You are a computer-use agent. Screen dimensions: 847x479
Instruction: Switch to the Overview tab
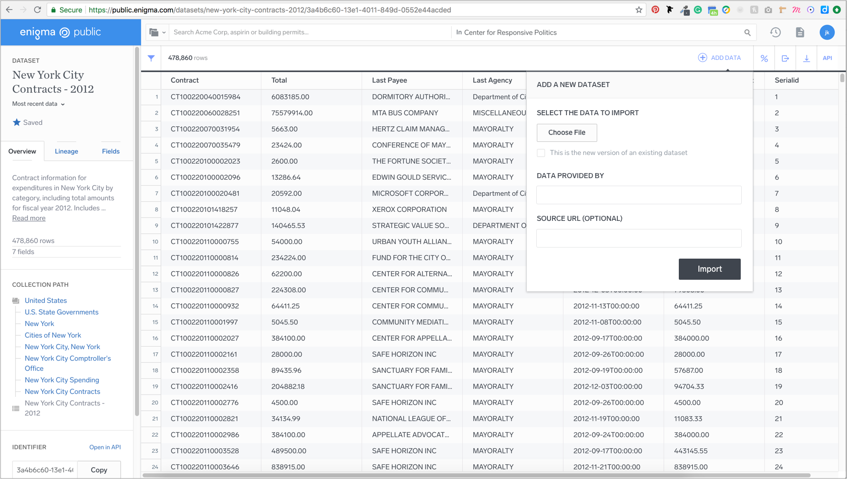[22, 151]
